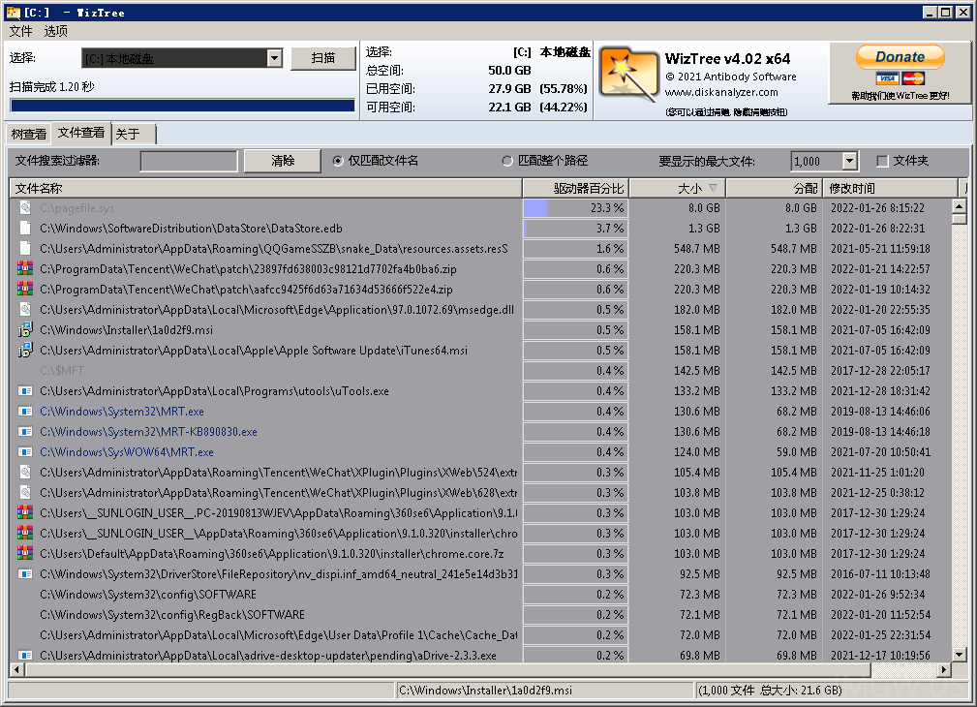Screen dimensions: 977x707
Task: Open the www.diskanalyzer.com link
Action: [x=721, y=92]
